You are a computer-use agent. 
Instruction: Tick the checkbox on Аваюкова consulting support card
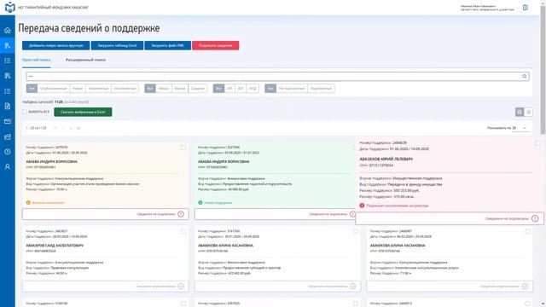pyautogui.click(x=527, y=231)
